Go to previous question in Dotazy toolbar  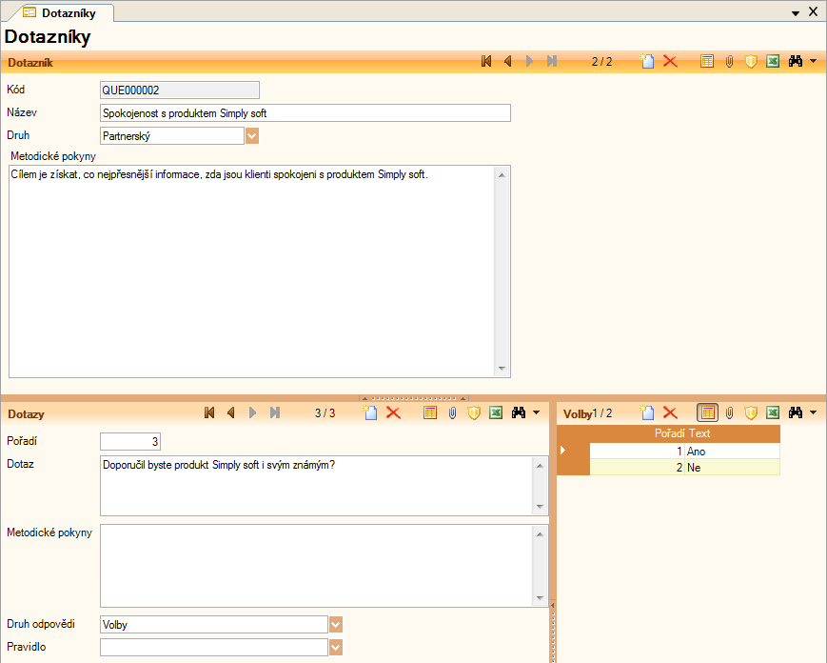pos(230,412)
